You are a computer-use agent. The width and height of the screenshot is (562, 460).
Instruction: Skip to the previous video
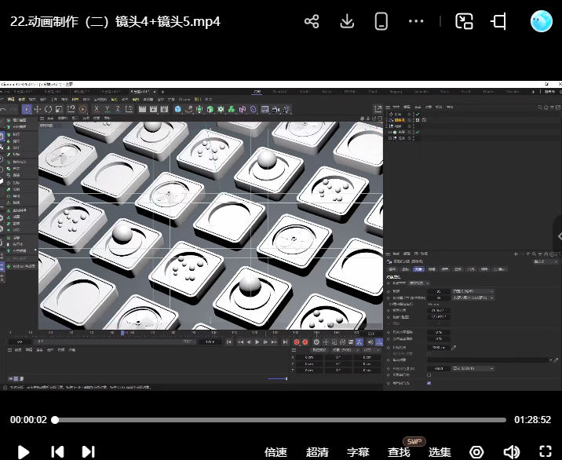(x=57, y=451)
